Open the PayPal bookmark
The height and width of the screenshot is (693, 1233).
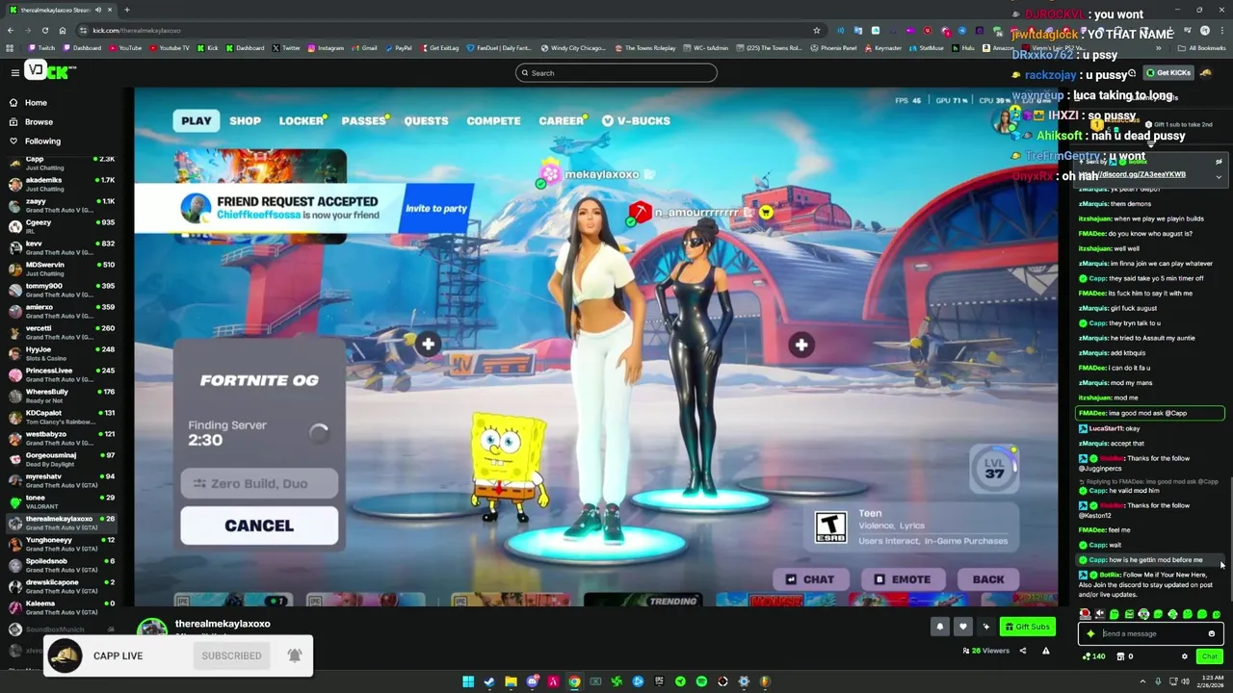pos(398,47)
